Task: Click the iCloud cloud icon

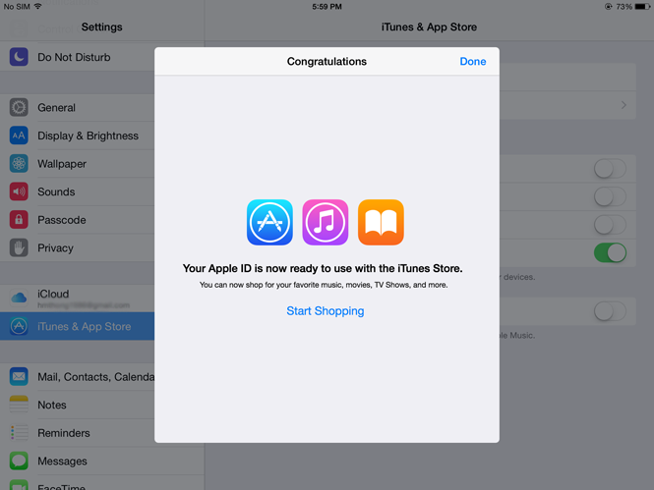Action: coord(19,298)
